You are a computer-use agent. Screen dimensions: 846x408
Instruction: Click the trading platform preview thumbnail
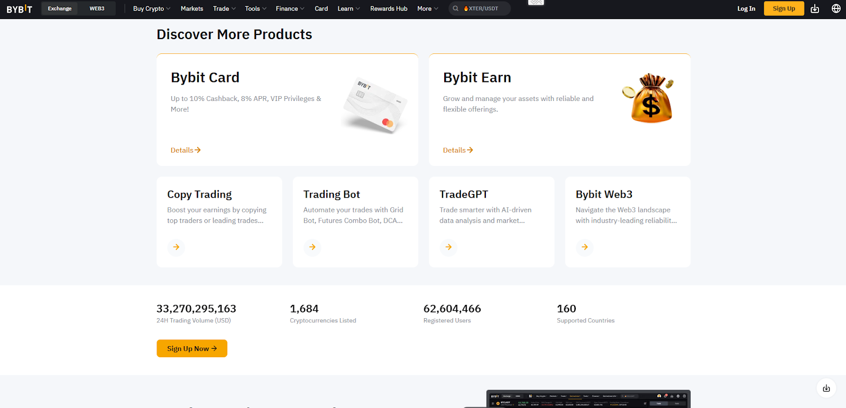point(588,399)
